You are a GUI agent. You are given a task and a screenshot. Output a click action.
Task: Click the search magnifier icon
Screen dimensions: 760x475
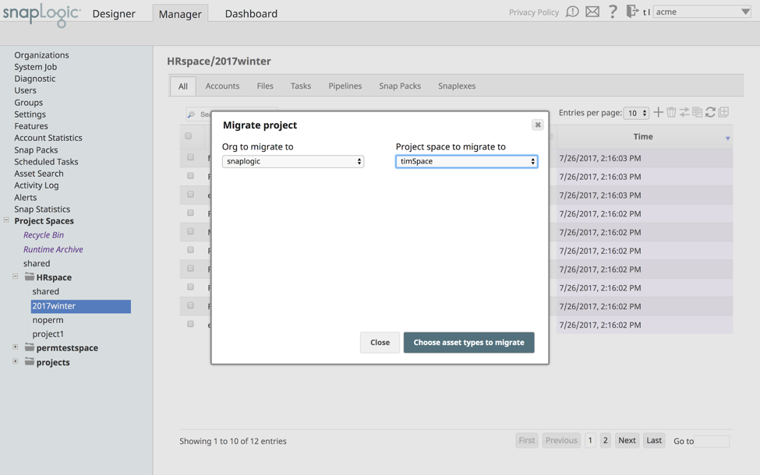[192, 114]
